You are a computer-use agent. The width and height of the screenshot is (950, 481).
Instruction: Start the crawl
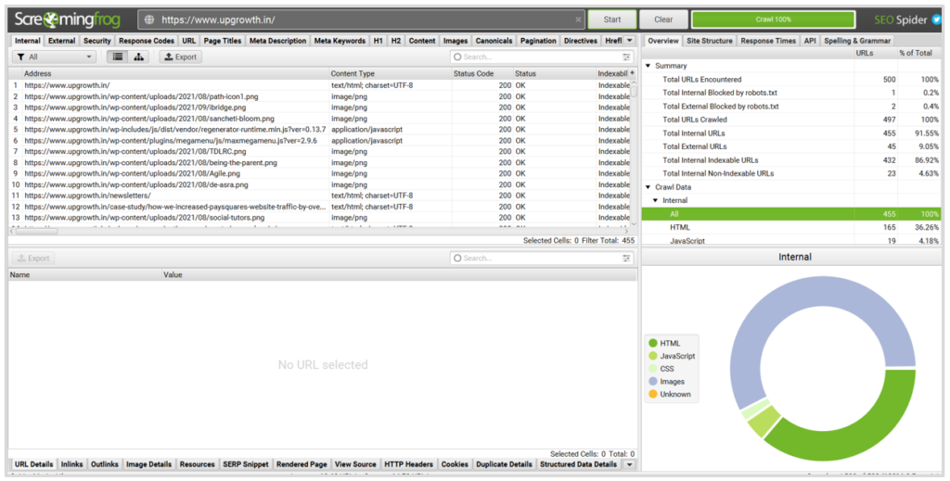pos(612,19)
